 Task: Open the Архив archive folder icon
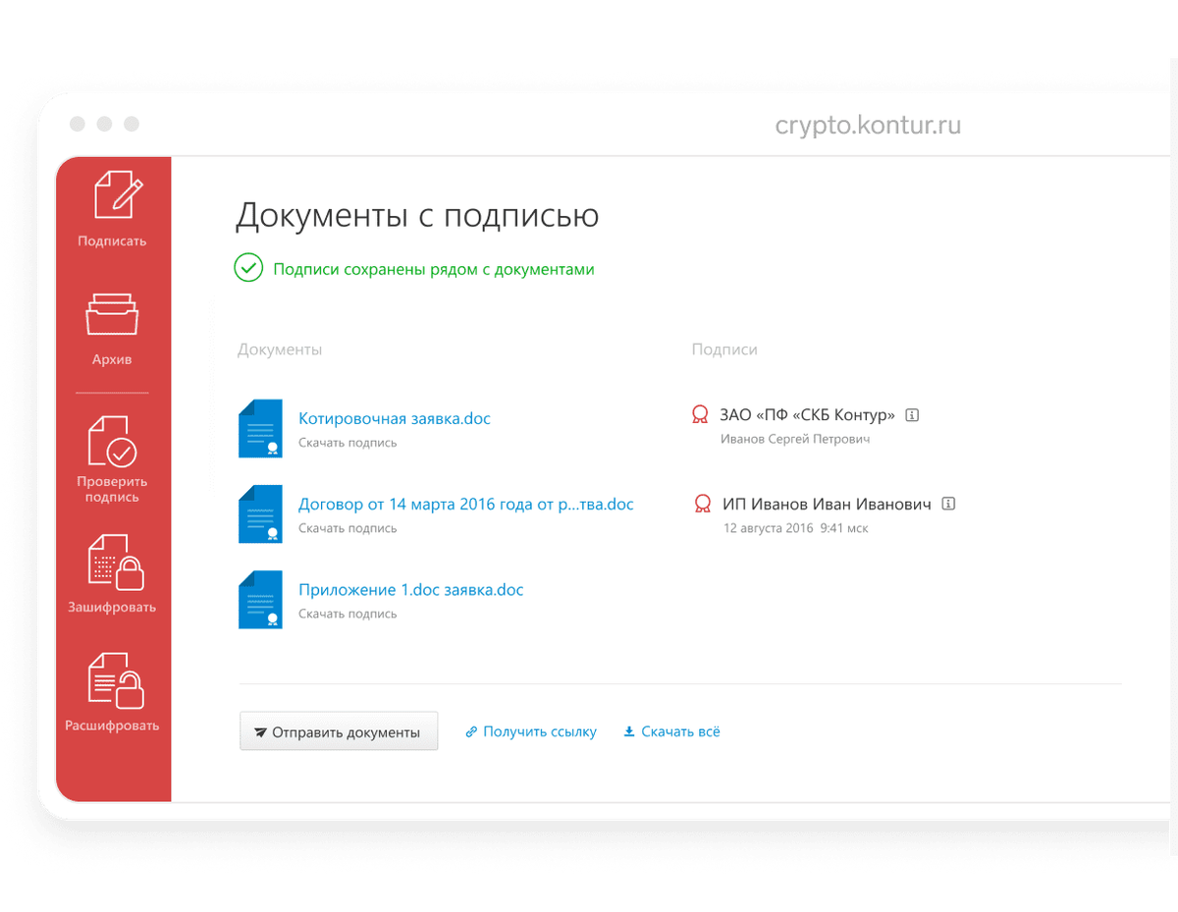112,315
